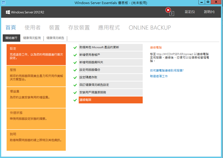Select the 增益集 category tile

[36, 97]
